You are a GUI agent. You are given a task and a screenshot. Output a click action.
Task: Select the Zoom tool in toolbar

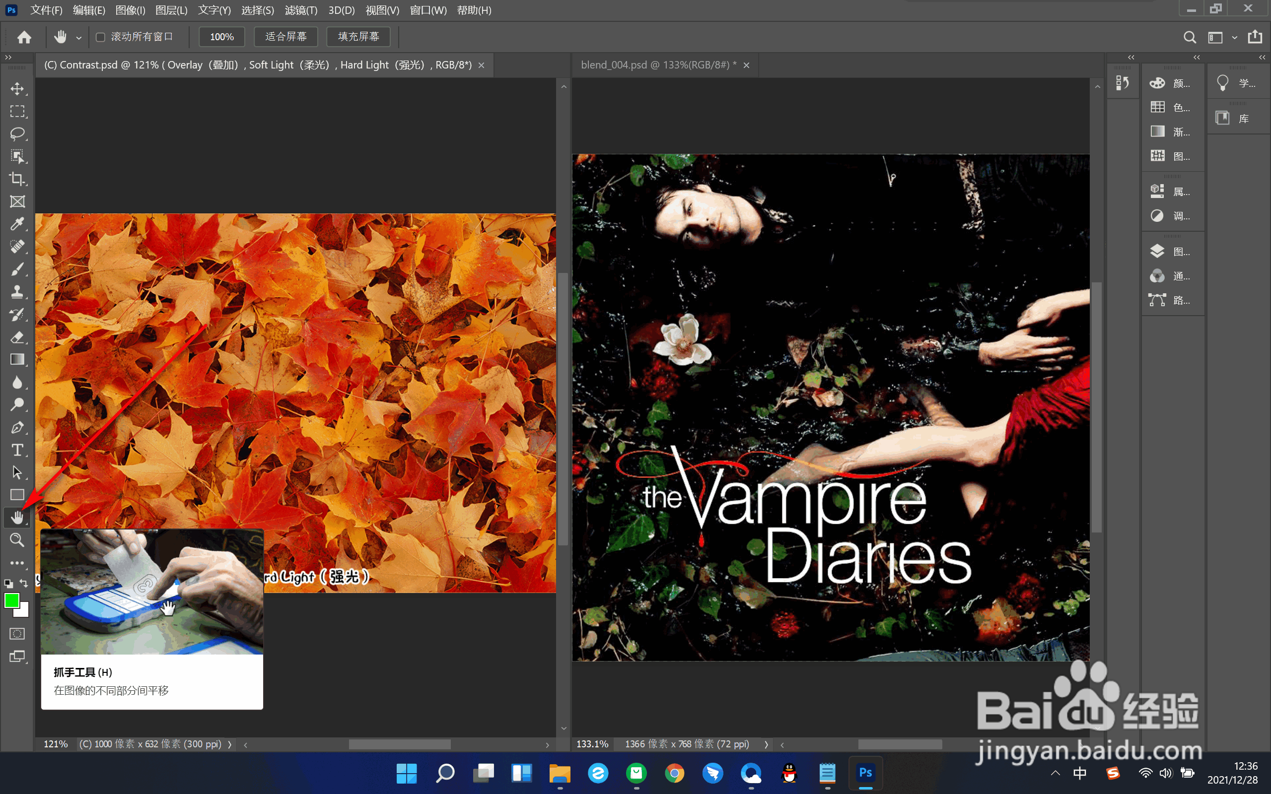pos(17,540)
